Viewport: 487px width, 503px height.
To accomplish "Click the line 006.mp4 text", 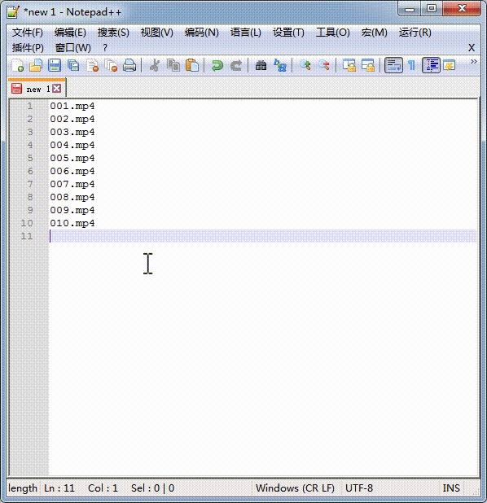I will 72,171.
